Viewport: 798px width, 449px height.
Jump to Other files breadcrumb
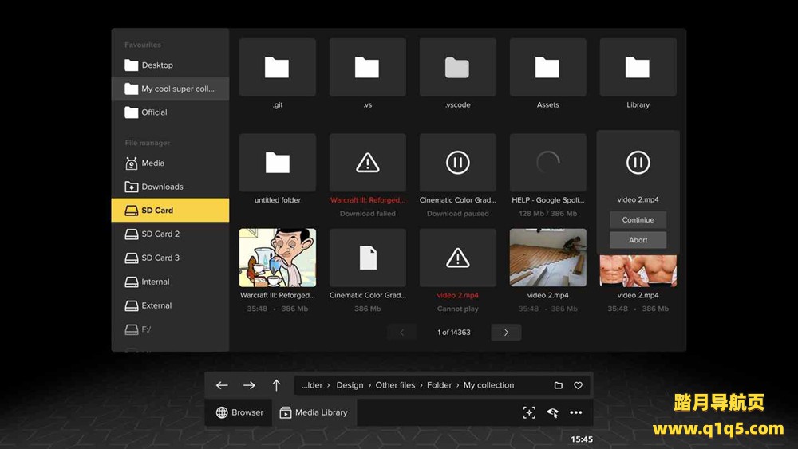[395, 385]
